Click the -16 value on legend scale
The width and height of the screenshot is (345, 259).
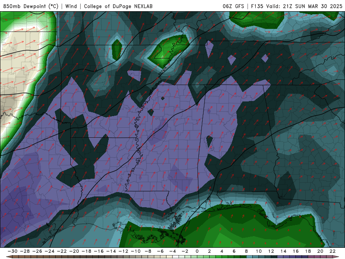pos(99,251)
